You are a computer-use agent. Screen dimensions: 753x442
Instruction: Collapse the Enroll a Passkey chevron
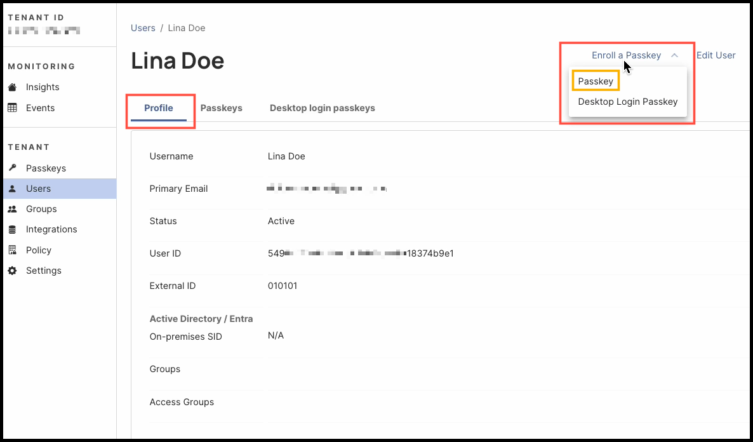[674, 56]
